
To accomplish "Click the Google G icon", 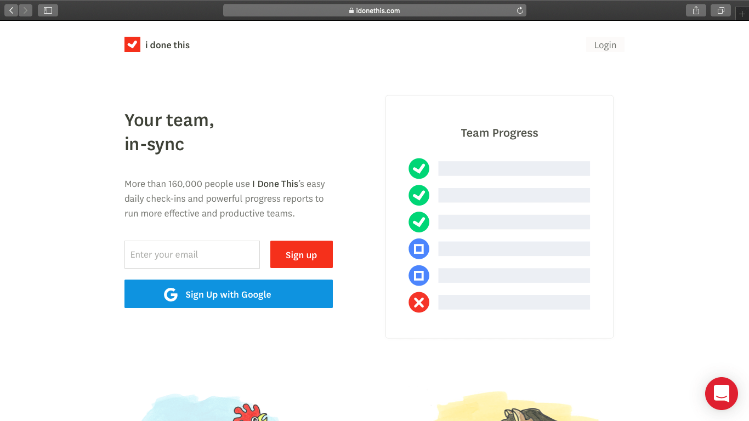I will tap(171, 294).
